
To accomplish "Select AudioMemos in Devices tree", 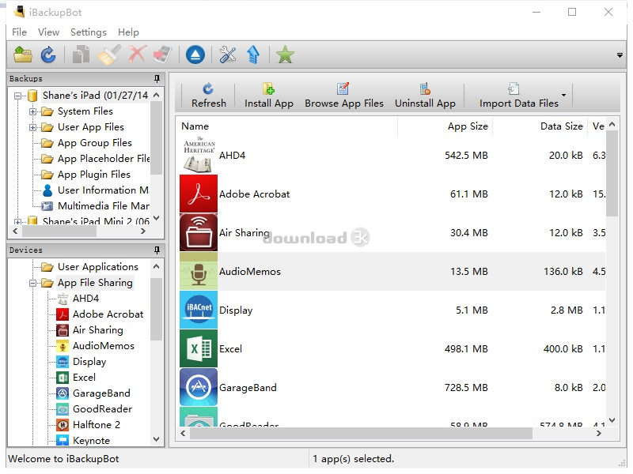I will (104, 345).
